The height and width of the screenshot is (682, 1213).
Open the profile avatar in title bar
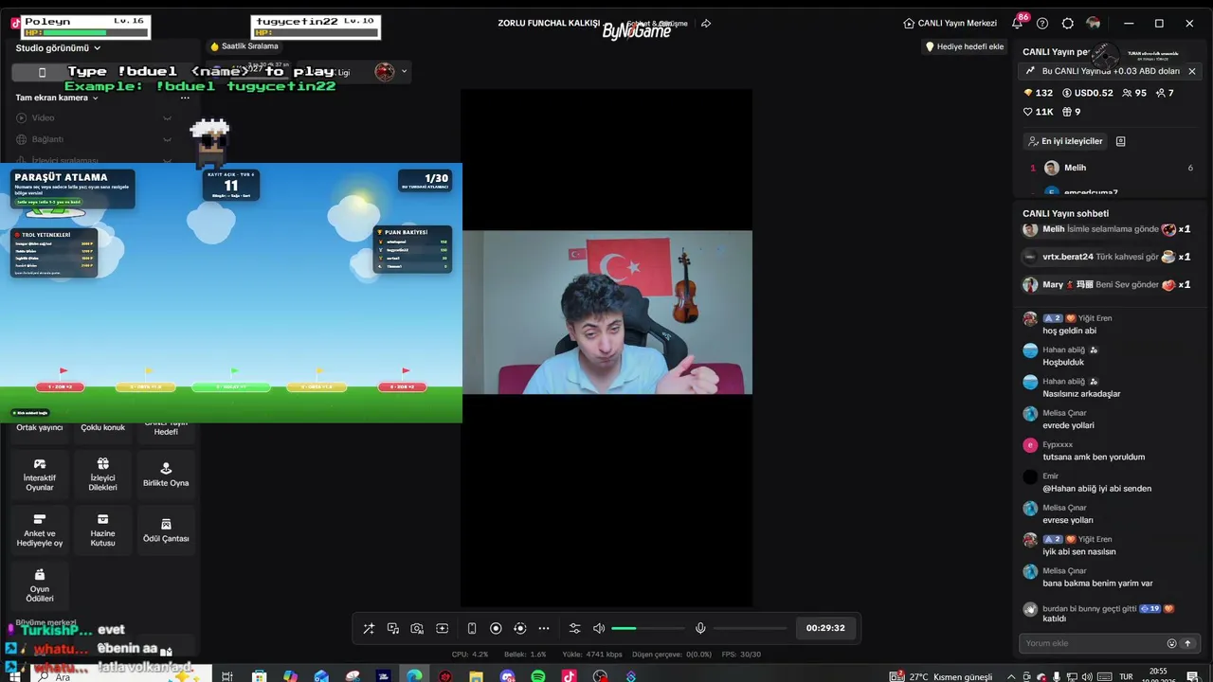(x=1094, y=23)
